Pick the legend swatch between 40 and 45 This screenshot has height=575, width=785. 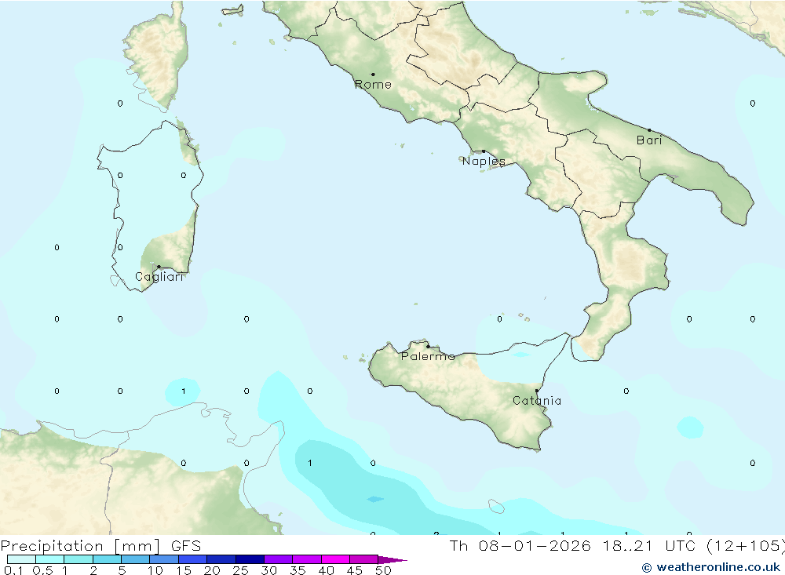click(x=335, y=559)
